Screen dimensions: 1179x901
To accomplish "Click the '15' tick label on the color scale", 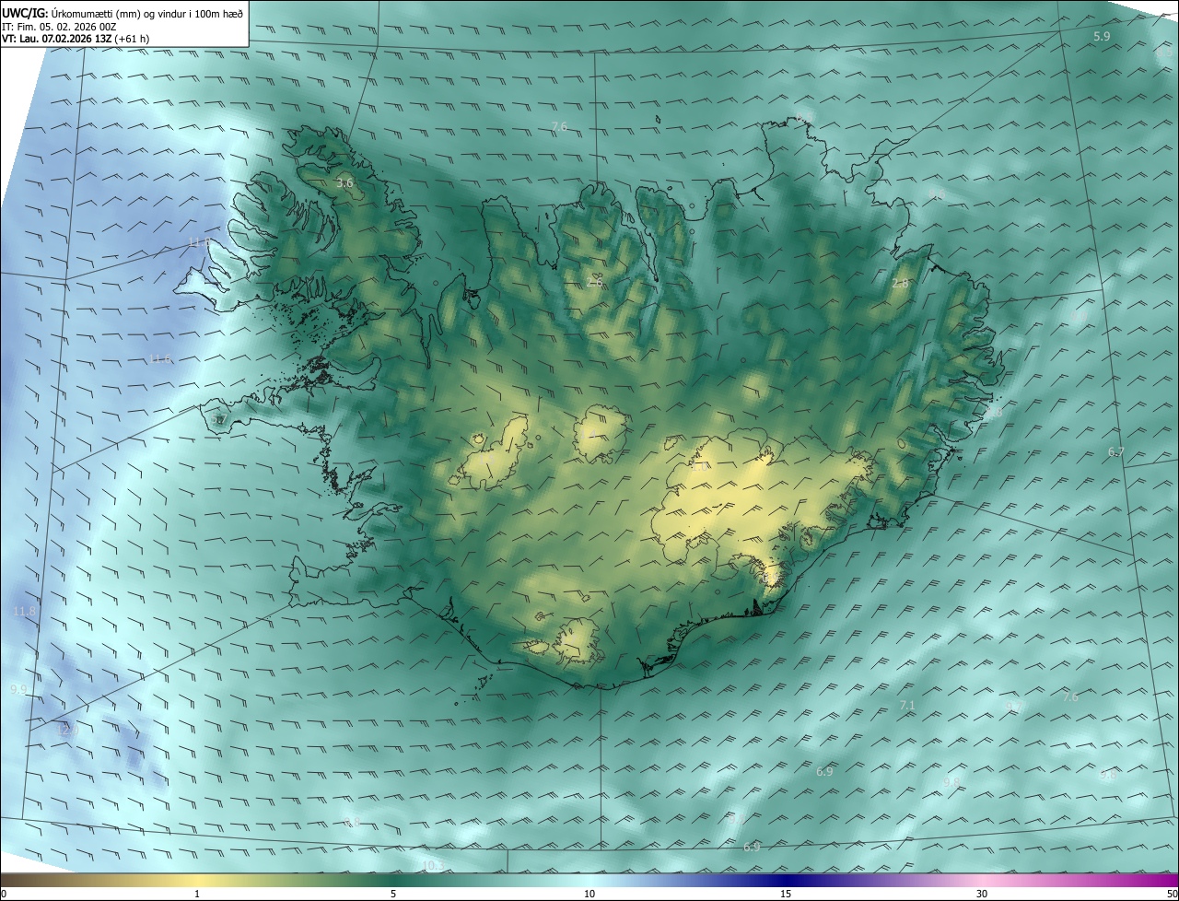I will coord(786,894).
